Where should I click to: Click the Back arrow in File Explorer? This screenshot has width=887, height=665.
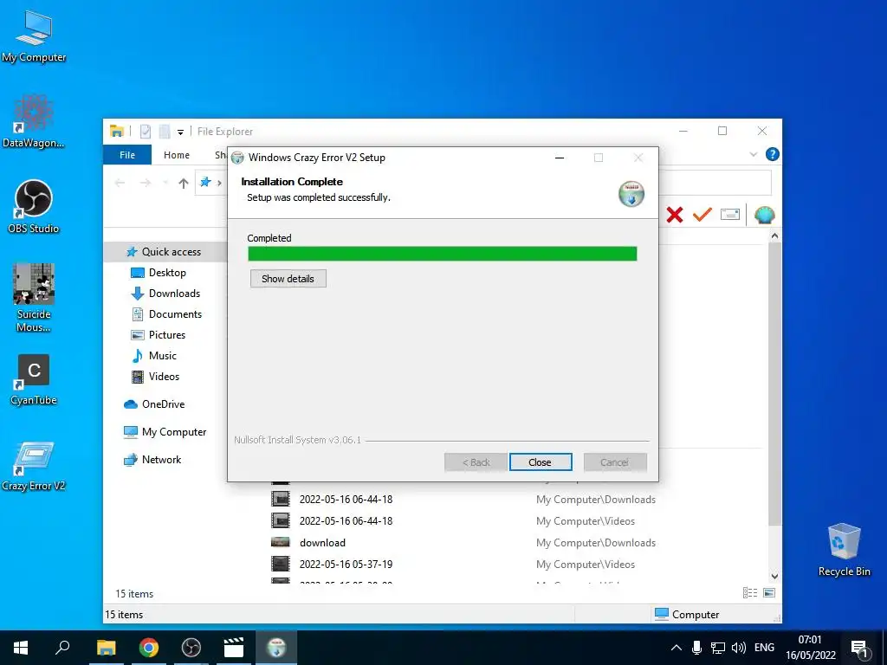[120, 183]
